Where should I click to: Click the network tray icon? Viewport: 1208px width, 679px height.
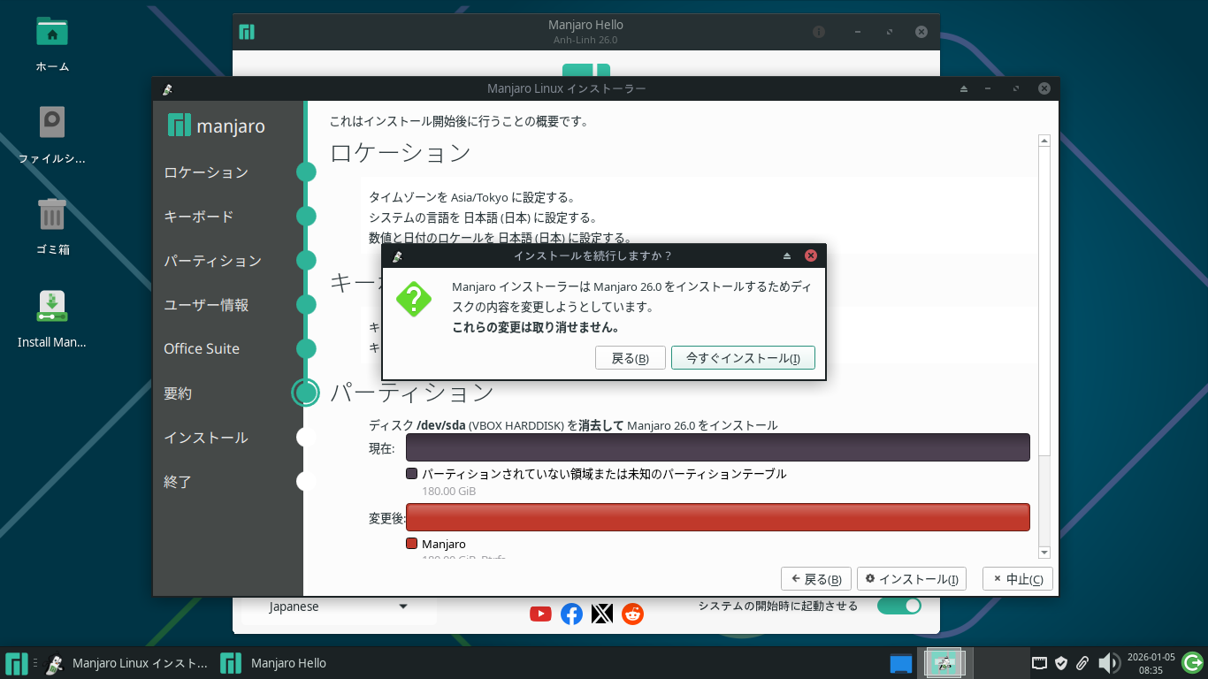tap(1041, 663)
